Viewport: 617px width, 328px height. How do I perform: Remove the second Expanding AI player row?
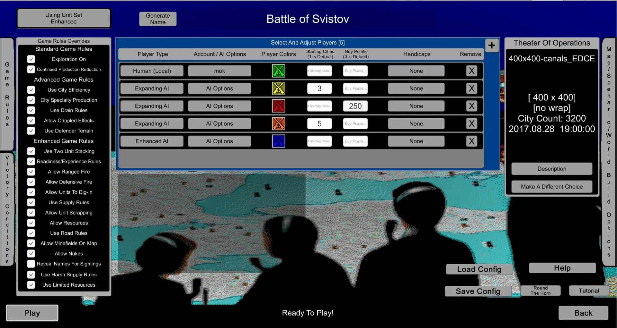[x=471, y=106]
